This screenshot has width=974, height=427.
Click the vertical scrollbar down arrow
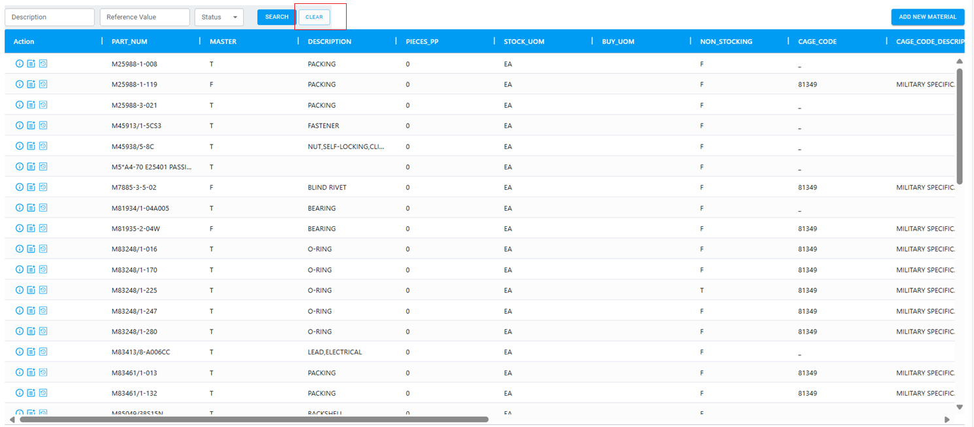960,407
